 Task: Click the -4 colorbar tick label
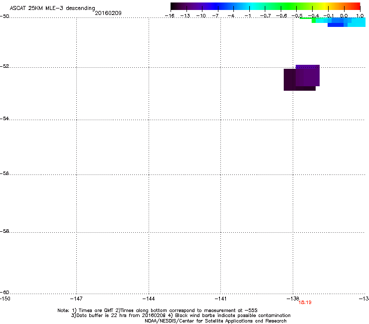[231, 16]
